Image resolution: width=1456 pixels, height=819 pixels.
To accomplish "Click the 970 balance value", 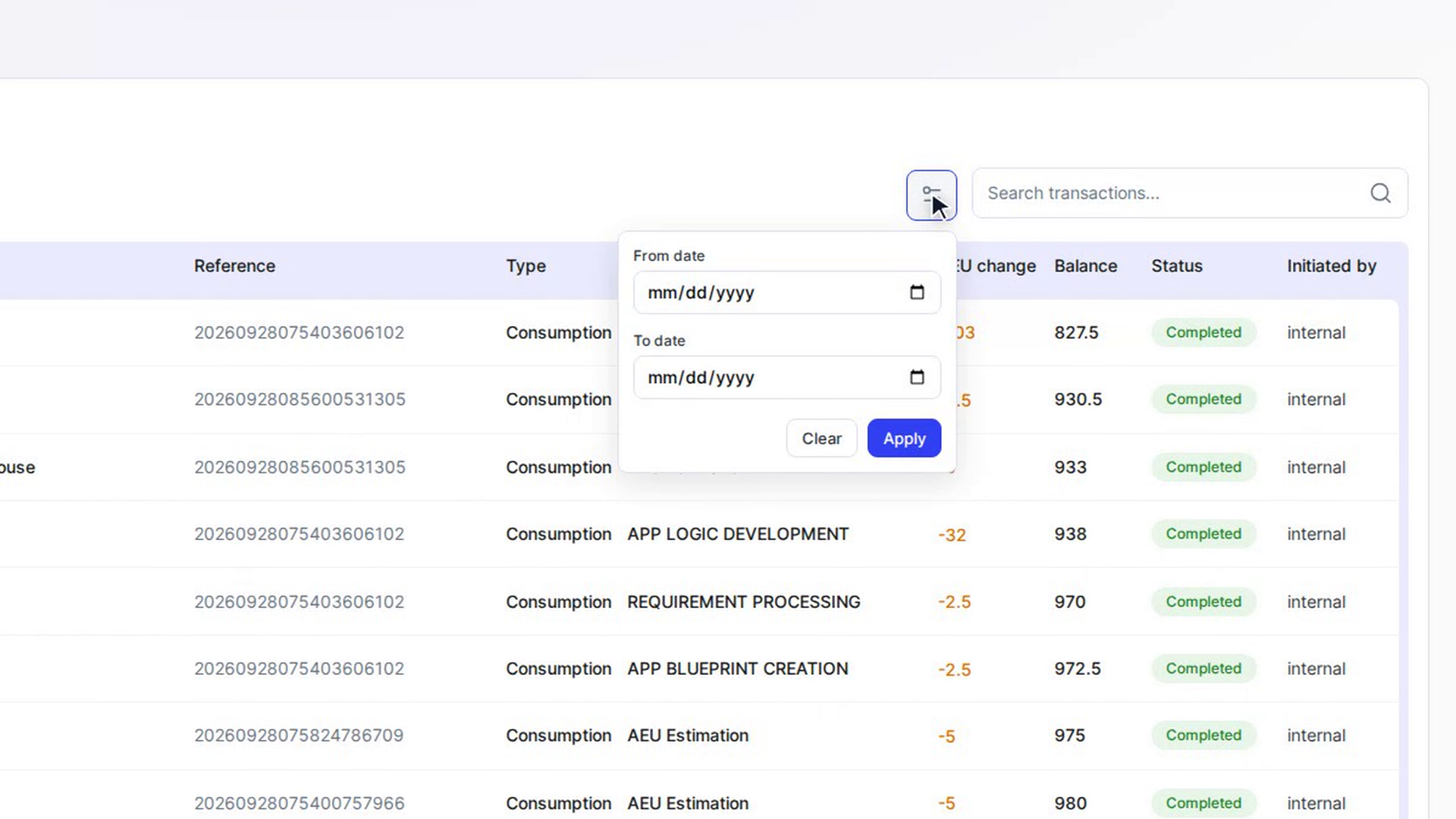I will pyautogui.click(x=1069, y=602).
